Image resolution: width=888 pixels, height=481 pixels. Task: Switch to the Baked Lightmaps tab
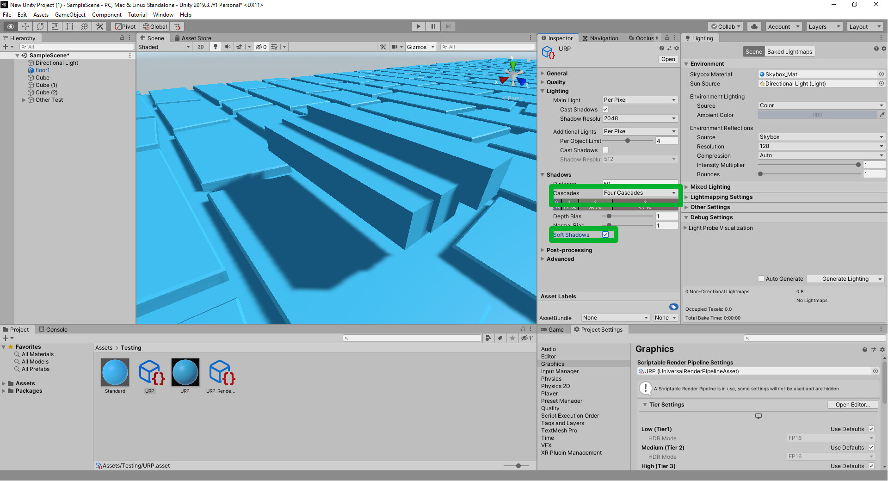tap(789, 51)
